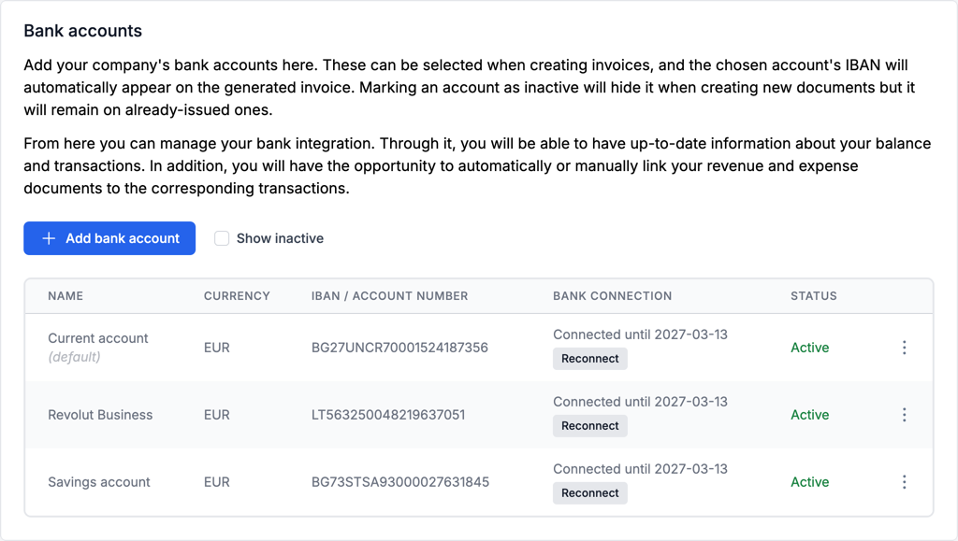Screen dimensions: 958x541
Task: Open the Revolut Business row options menu
Action: pyautogui.click(x=905, y=415)
